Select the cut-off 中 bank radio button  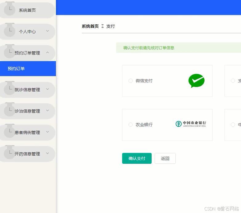233,125
